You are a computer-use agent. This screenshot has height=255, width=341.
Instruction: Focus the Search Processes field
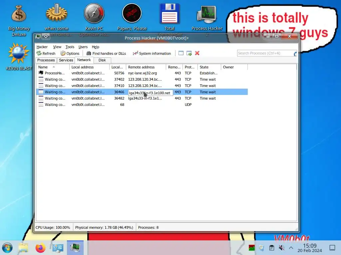point(267,53)
